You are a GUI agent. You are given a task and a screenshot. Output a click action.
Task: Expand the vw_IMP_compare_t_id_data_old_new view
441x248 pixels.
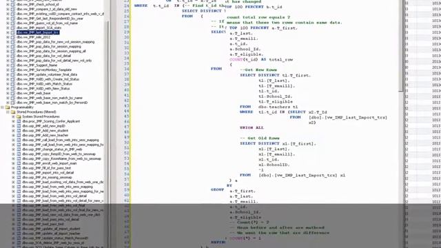pos(8,9)
